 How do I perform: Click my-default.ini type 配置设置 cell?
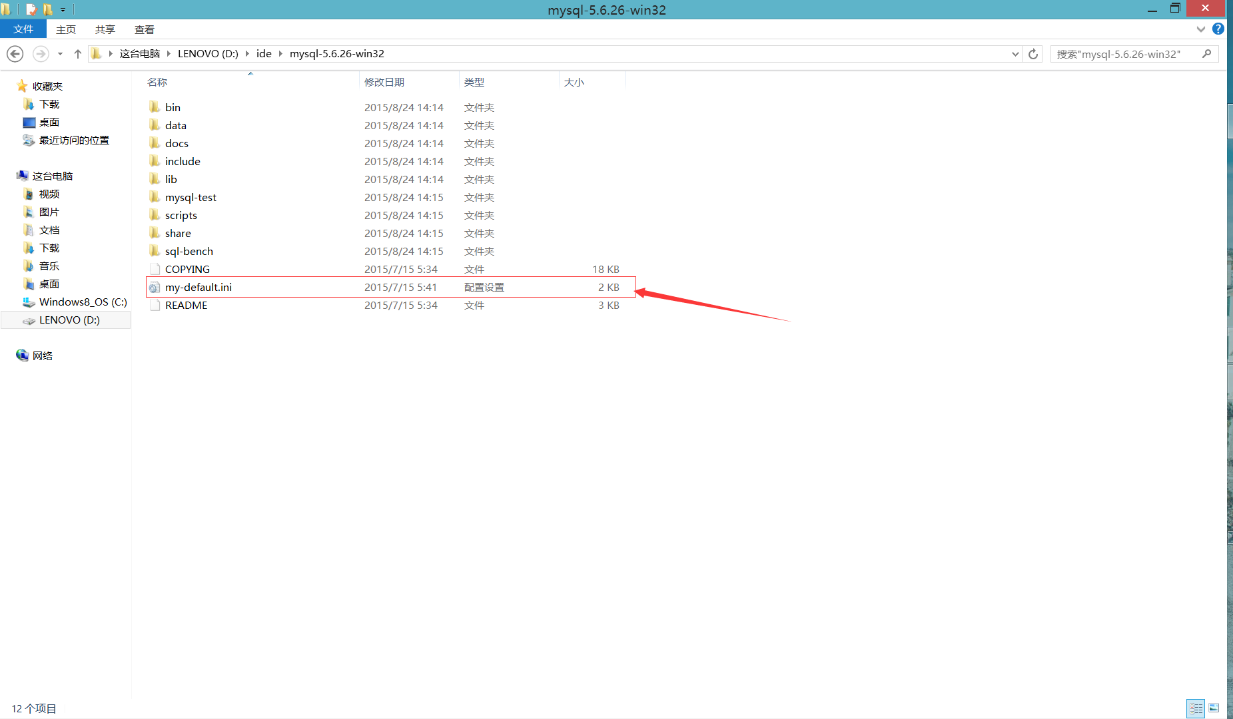pos(484,287)
